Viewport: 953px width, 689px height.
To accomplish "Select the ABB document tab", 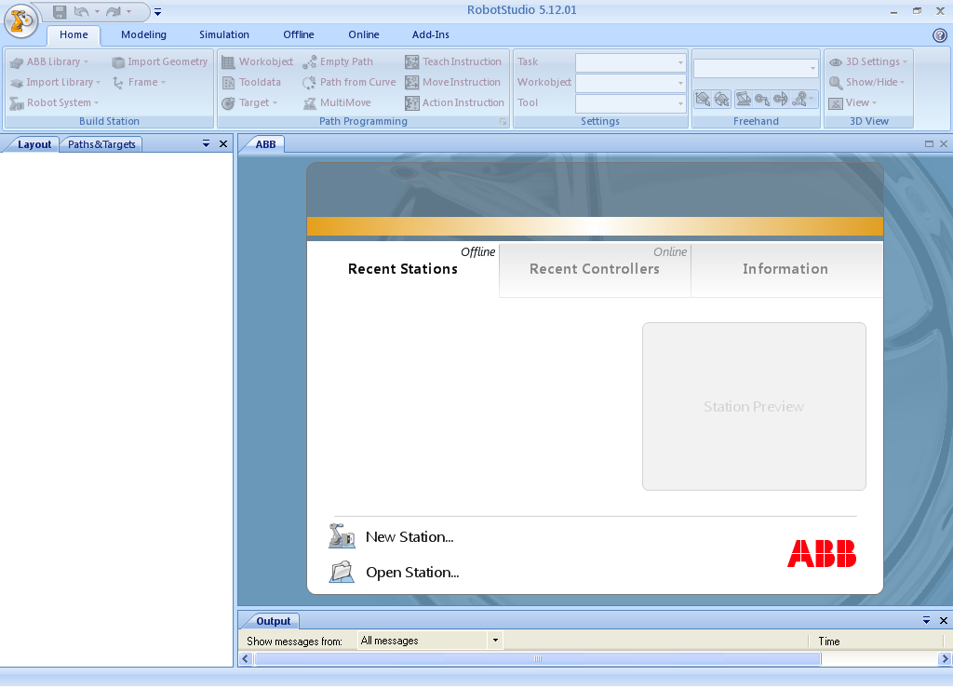I will [265, 144].
